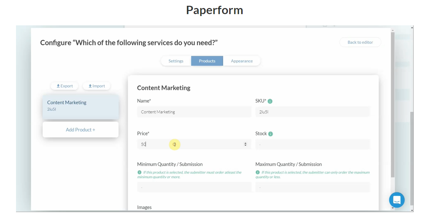Add a new product
435x221 pixels.
click(80, 130)
